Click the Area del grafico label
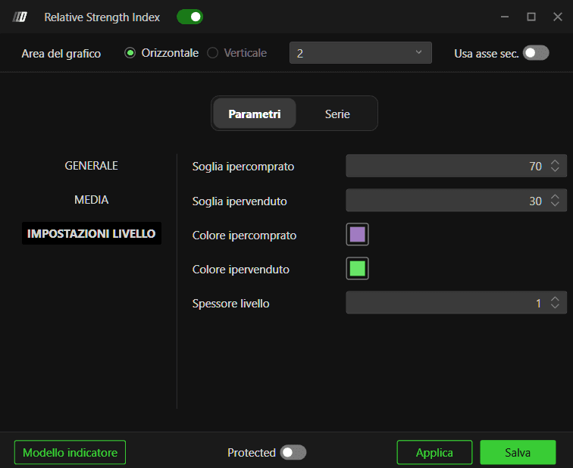Screen dimensions: 573x468 61,54
